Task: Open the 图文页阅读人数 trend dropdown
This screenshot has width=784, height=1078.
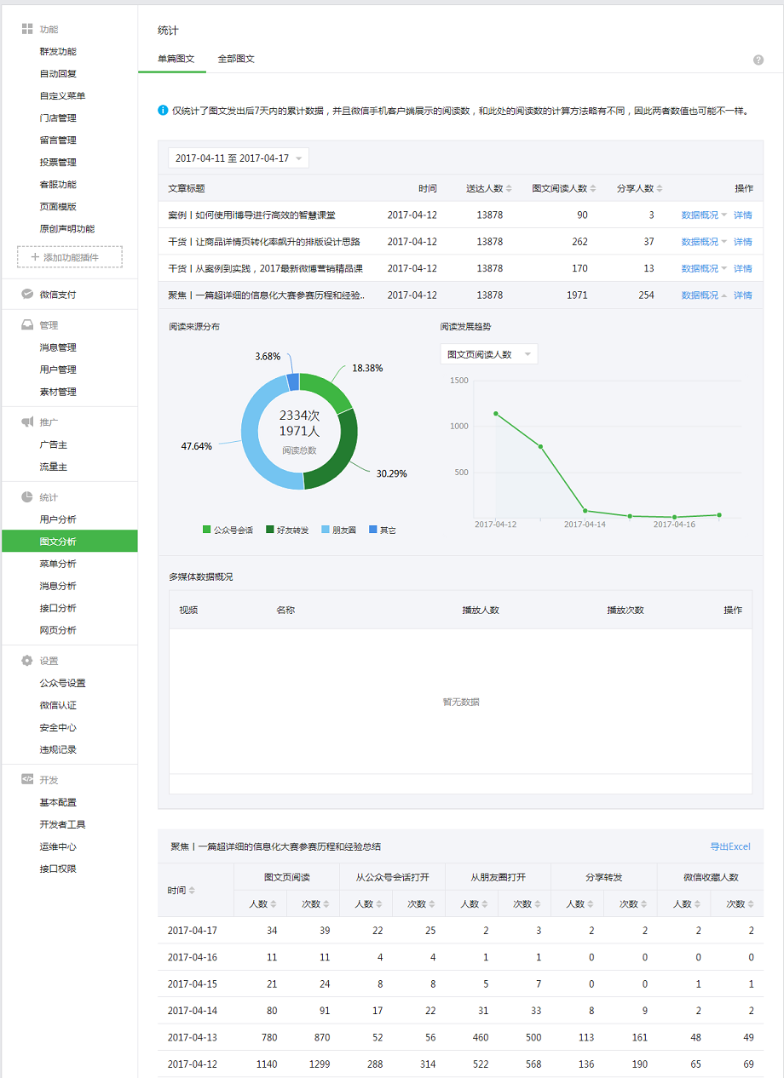Action: [x=488, y=354]
